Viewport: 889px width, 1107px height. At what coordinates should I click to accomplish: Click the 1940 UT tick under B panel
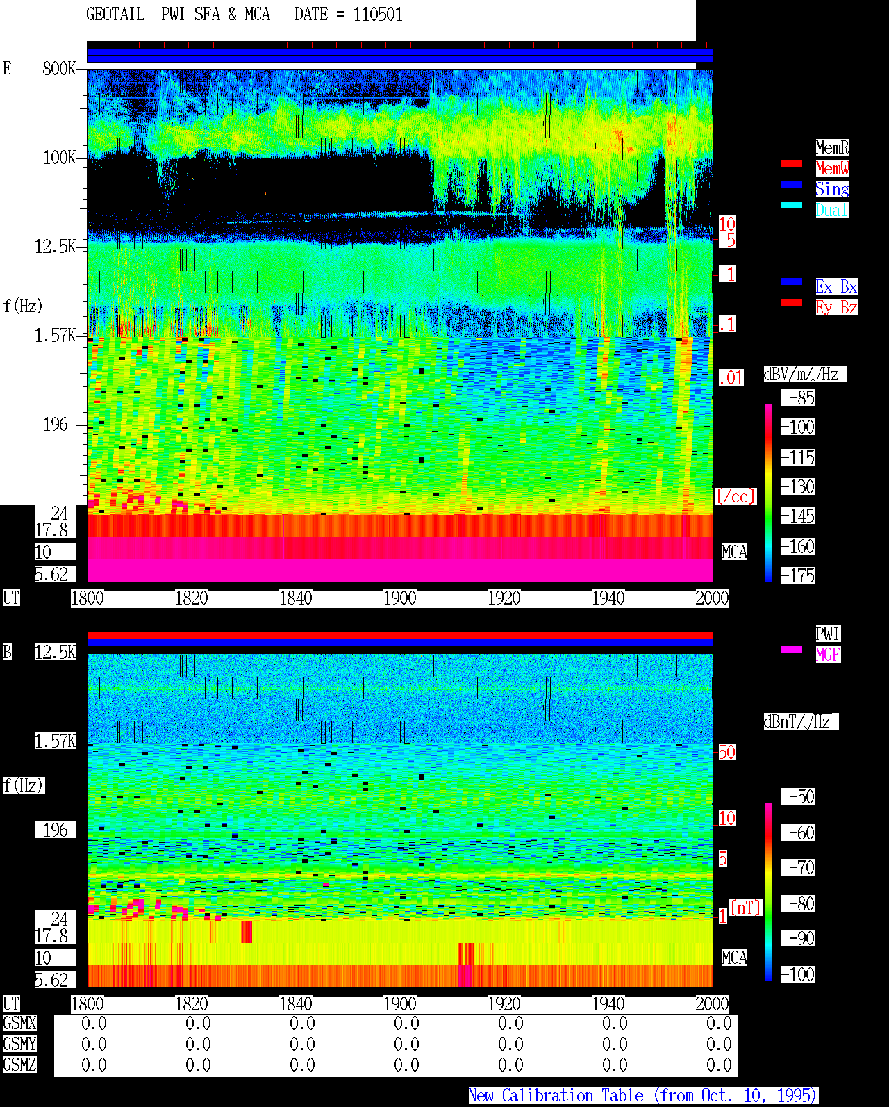pyautogui.click(x=608, y=1004)
